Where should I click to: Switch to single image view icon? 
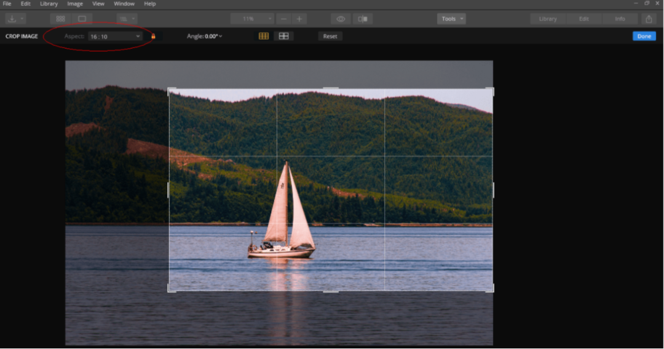[x=82, y=19]
